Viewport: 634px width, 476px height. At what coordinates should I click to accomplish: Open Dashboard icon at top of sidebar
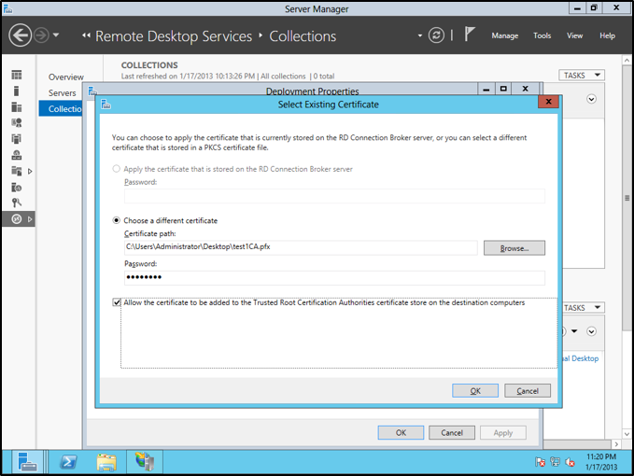[x=17, y=75]
